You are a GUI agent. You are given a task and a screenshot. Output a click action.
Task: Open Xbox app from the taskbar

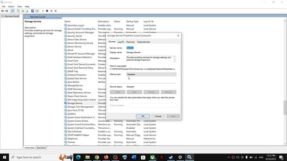tap(152, 157)
